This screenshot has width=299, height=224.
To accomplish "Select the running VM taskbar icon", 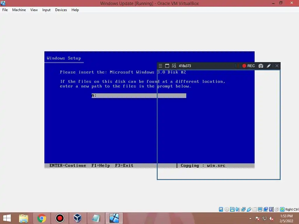I will click(x=114, y=218).
